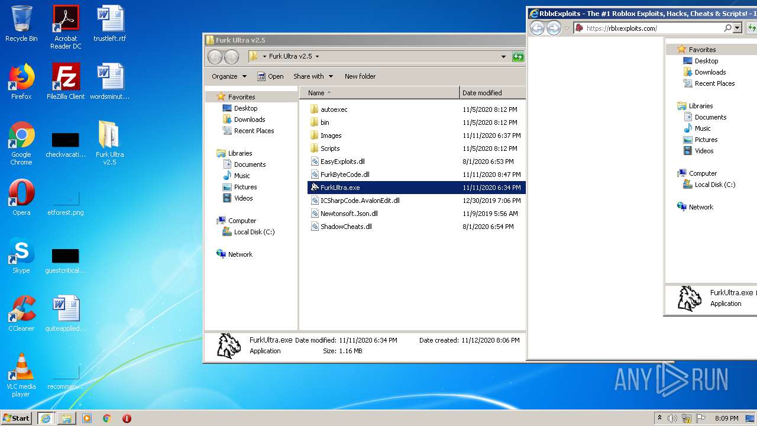This screenshot has width=757, height=426.
Task: Click Chrome icon in the taskbar
Action: [x=106, y=418]
